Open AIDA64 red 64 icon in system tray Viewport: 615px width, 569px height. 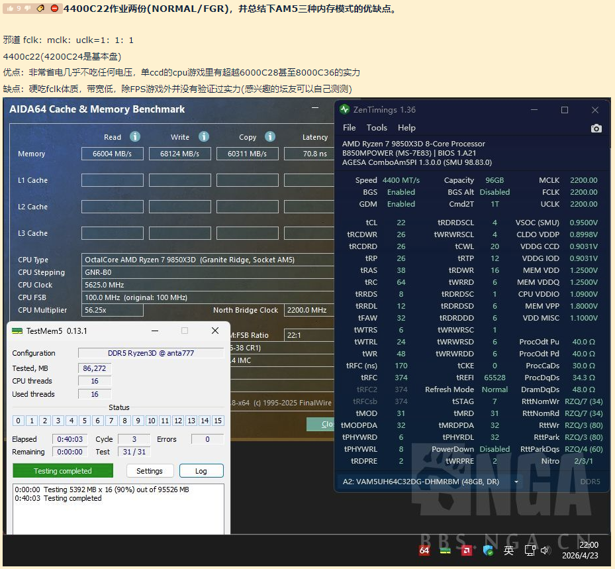(x=424, y=550)
